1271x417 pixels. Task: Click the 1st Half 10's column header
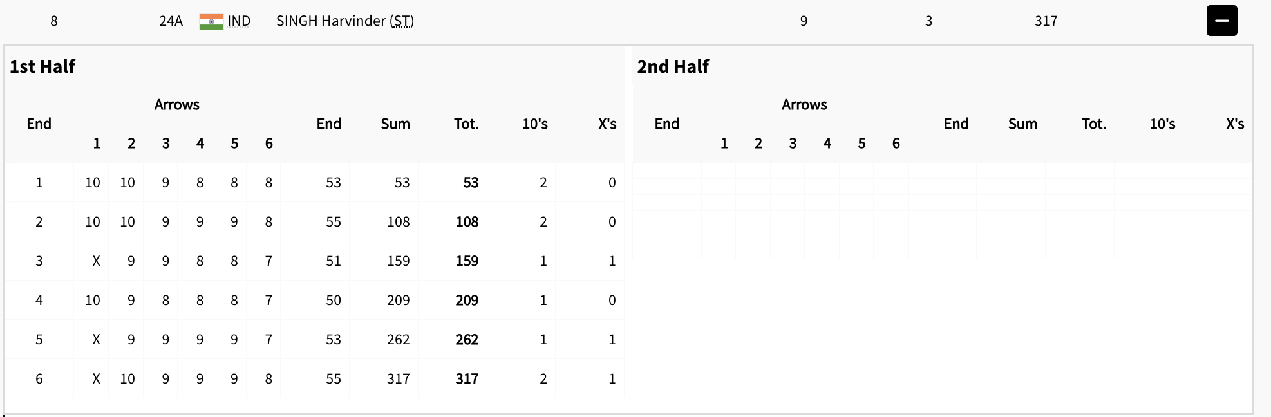point(534,124)
